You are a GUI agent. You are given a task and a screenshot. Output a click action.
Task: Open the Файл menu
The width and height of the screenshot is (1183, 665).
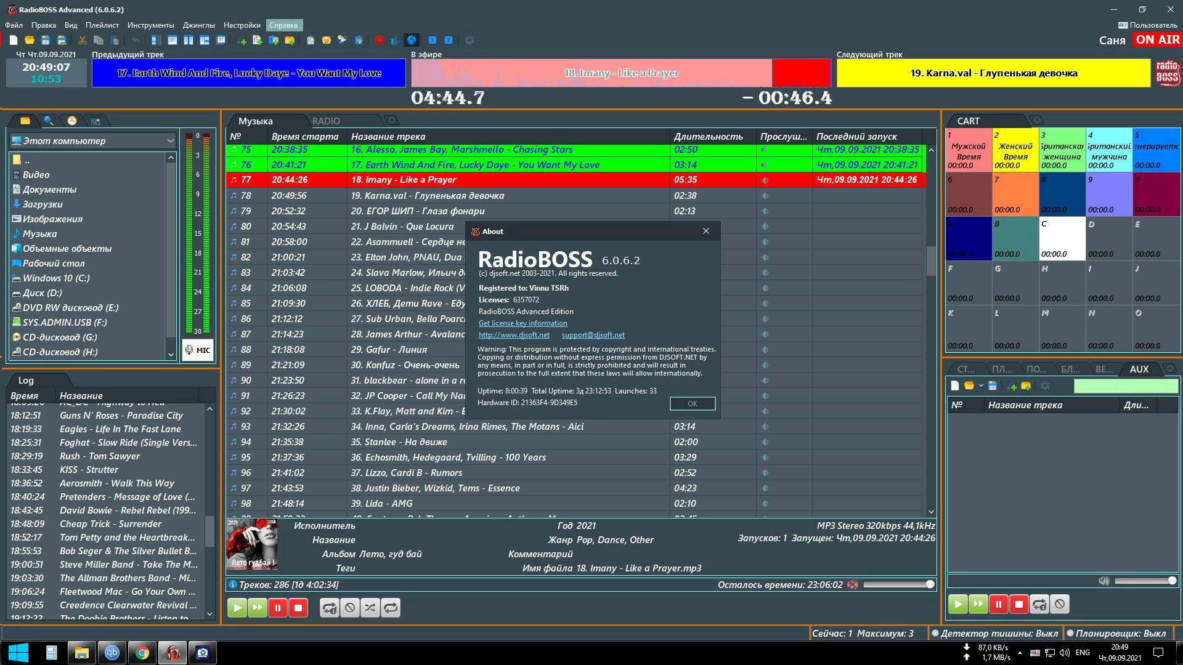(14, 25)
